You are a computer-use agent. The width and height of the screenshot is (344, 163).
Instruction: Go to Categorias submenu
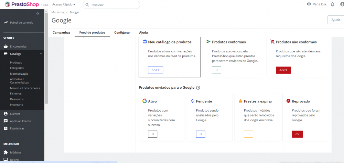point(17,68)
